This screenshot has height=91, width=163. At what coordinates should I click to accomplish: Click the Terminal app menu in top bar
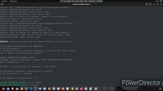click(13, 1)
